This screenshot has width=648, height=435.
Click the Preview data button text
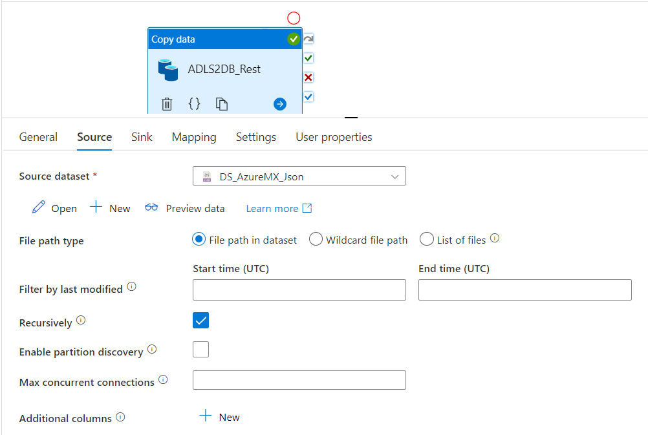click(x=195, y=209)
